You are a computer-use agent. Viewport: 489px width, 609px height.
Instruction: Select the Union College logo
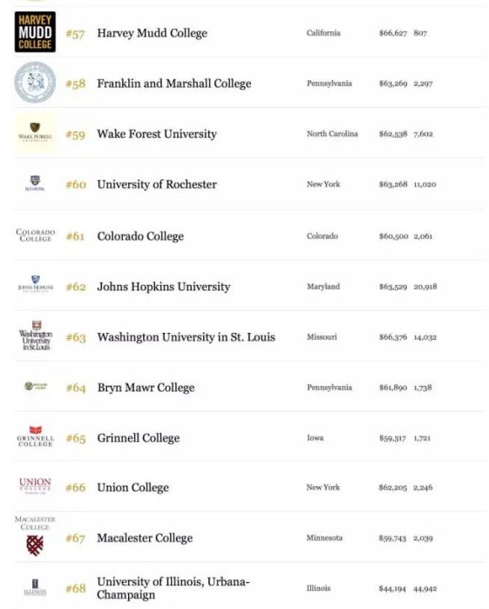click(36, 485)
